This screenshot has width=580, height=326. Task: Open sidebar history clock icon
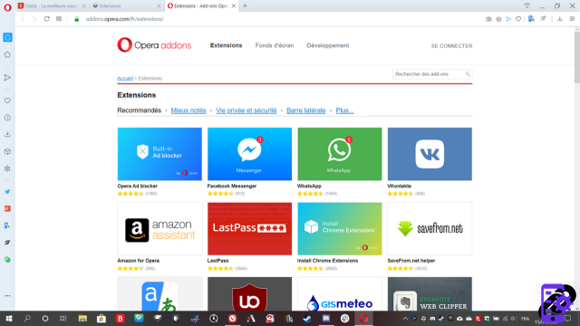(7, 118)
